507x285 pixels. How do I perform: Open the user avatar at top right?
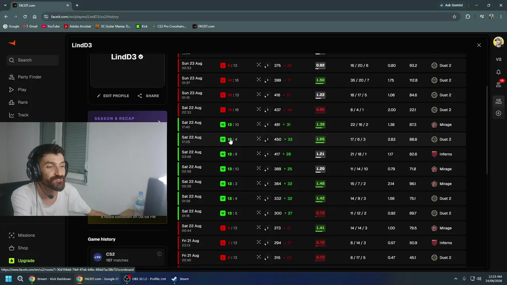499,42
